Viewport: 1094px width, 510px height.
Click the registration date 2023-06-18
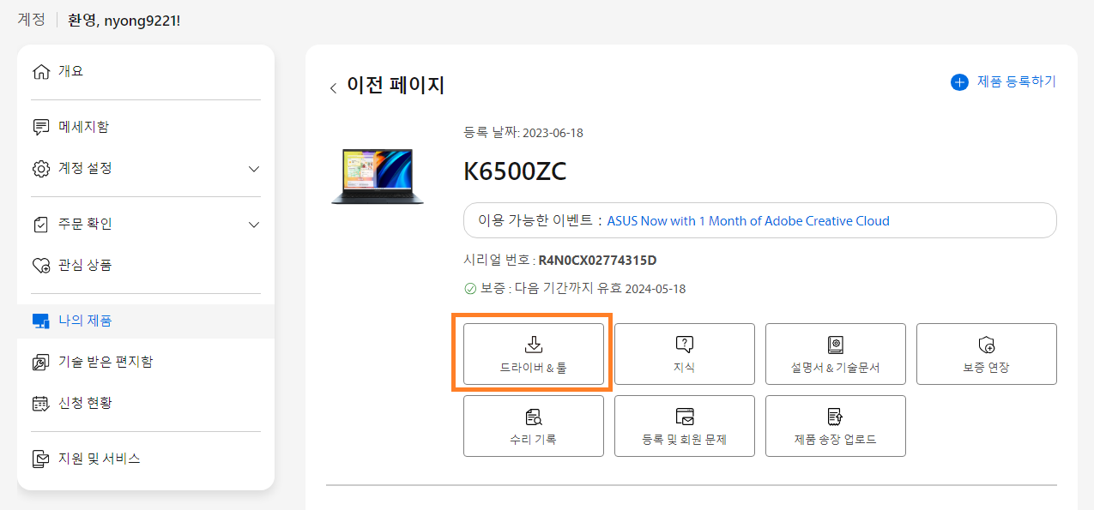pyautogui.click(x=553, y=133)
